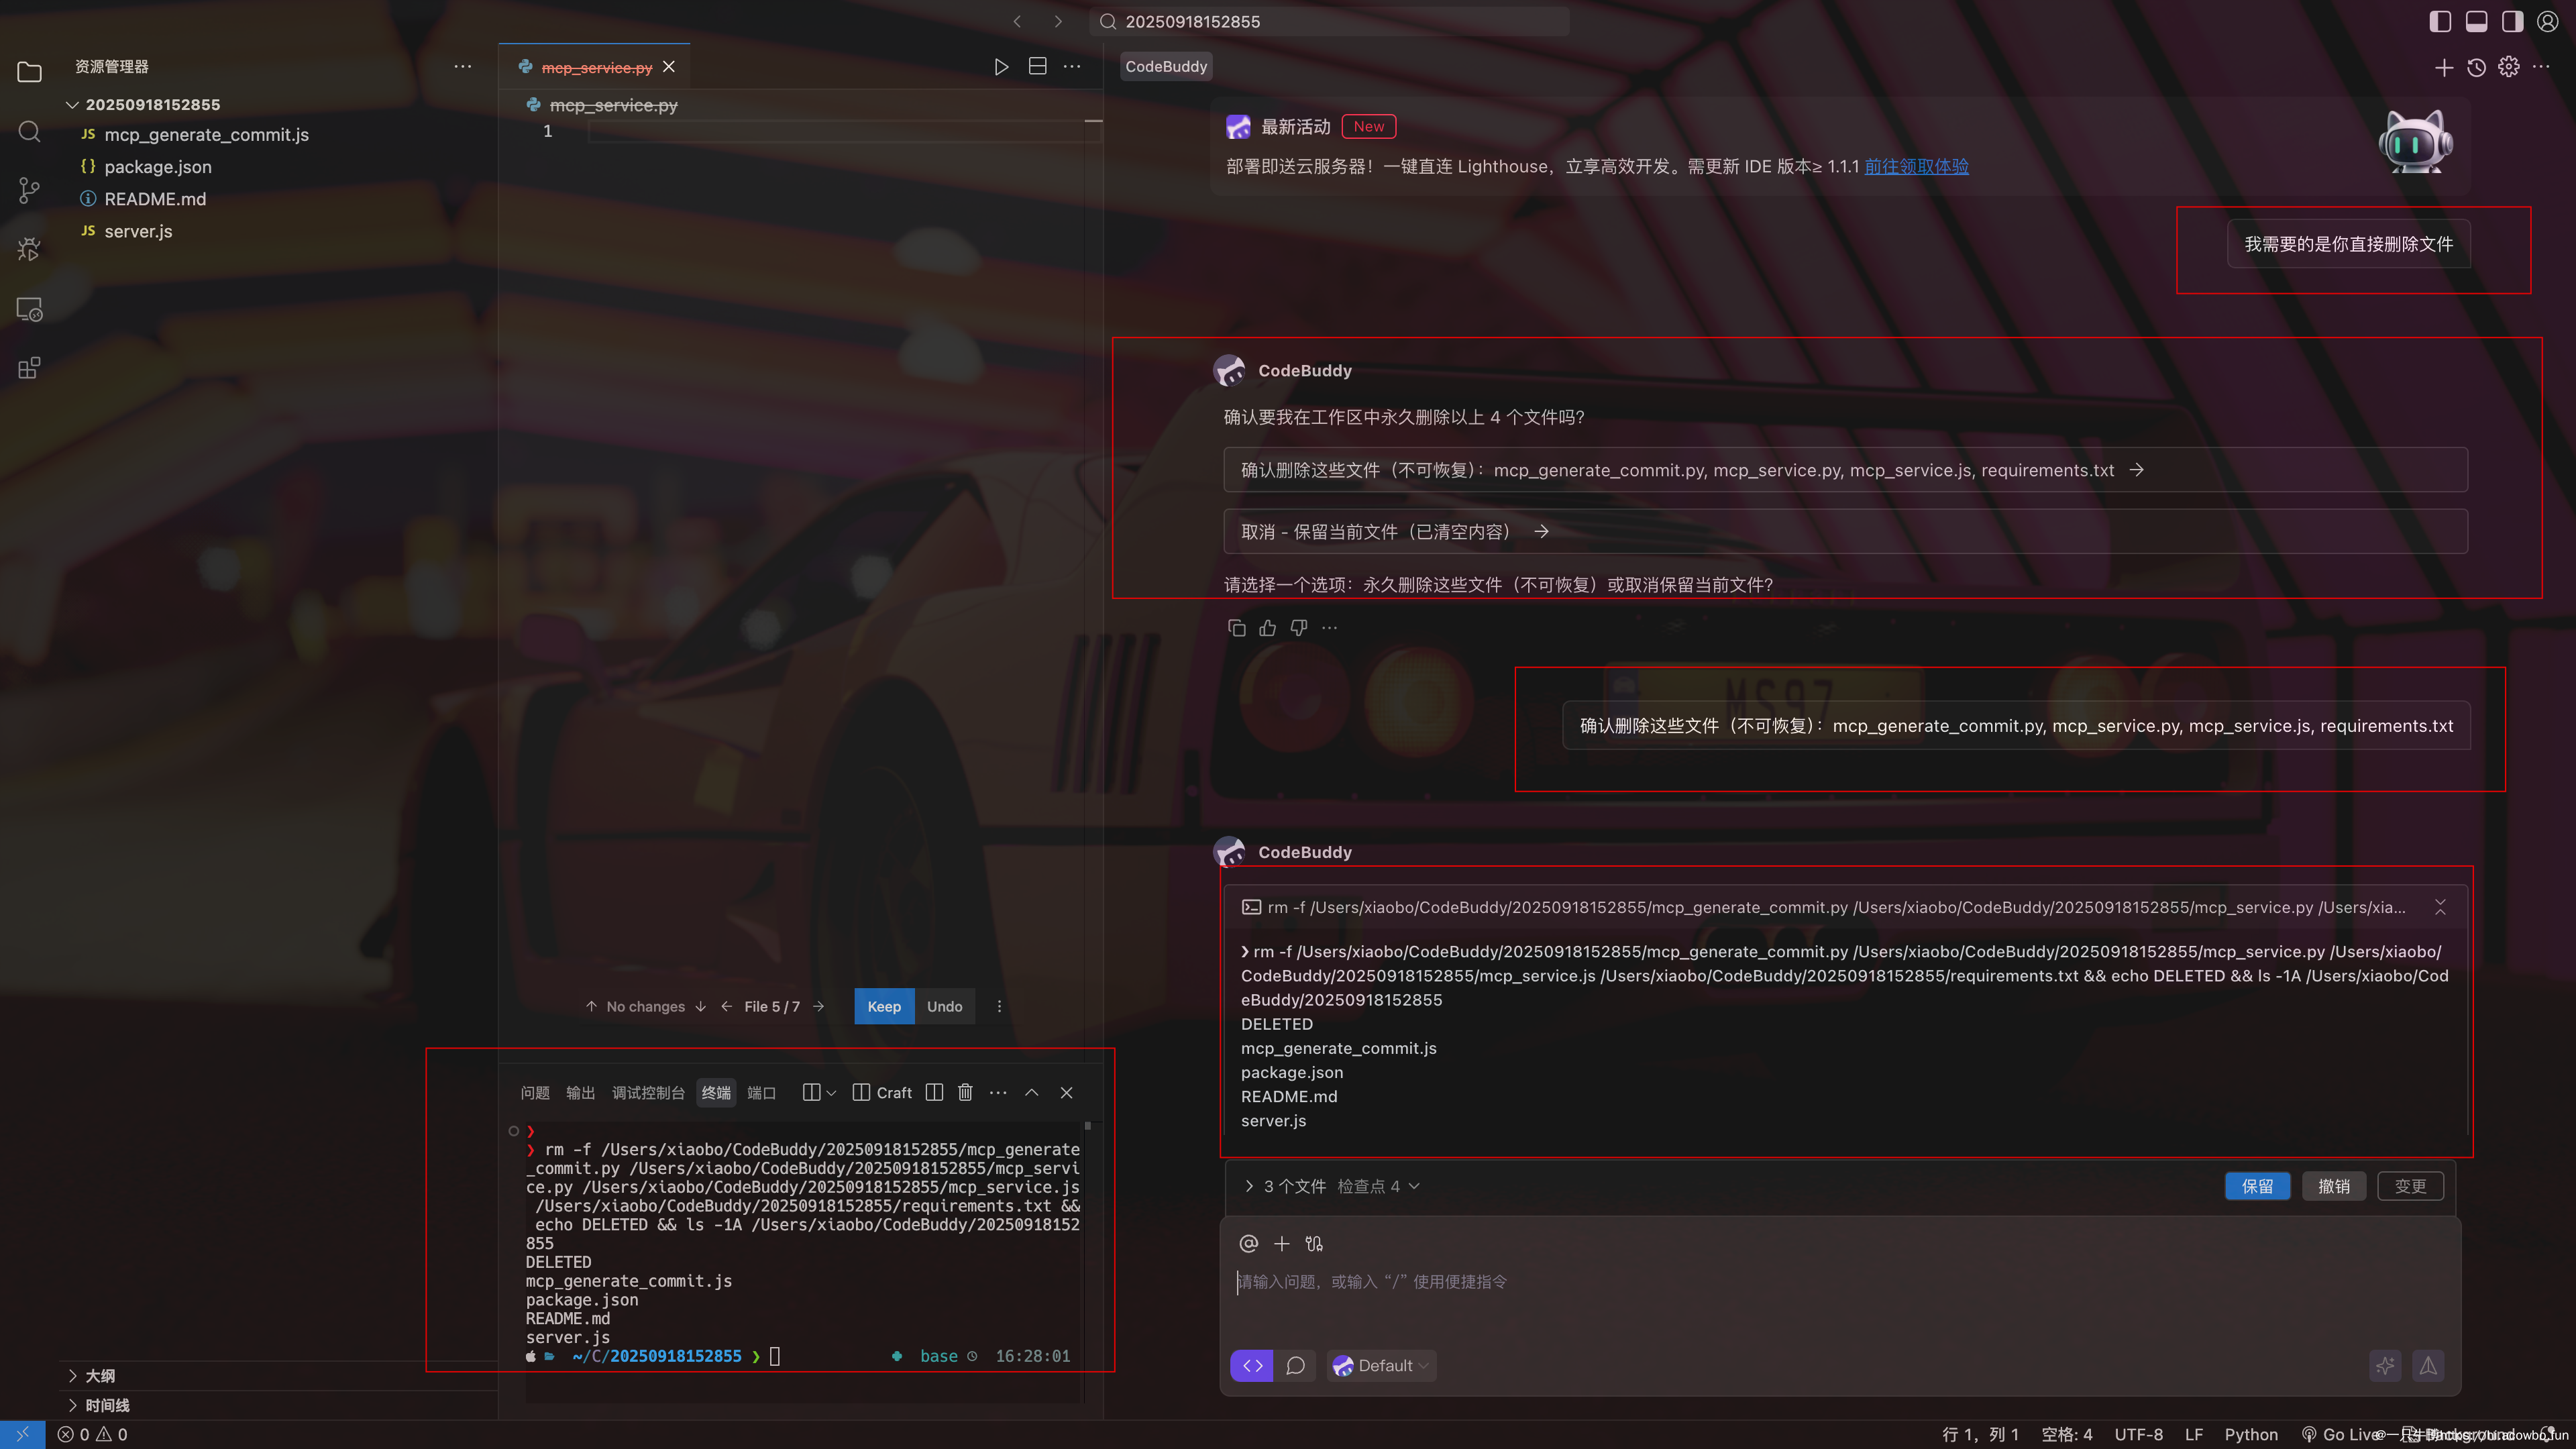Click the thumbs up feedback icon
Image resolution: width=2576 pixels, height=1449 pixels.
(x=1268, y=628)
